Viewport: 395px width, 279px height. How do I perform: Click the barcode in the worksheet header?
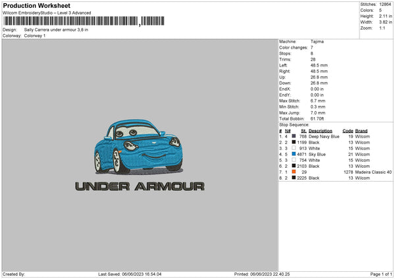tap(84, 21)
